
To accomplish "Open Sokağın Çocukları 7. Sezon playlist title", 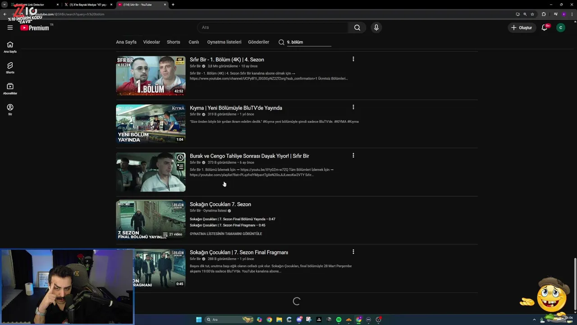I will [x=220, y=204].
